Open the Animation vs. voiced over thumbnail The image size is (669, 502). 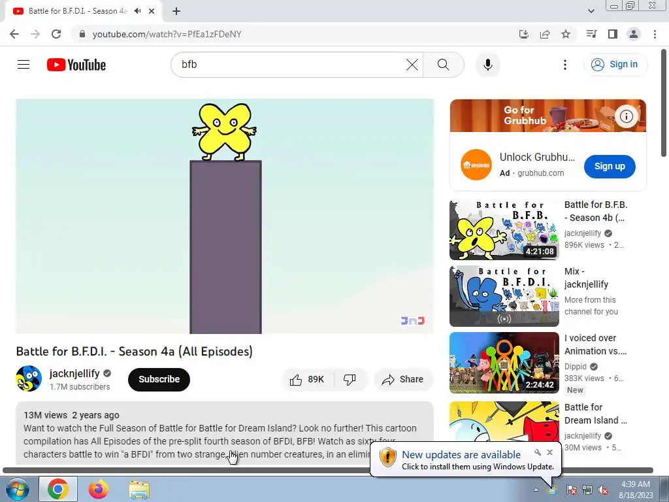(x=504, y=363)
